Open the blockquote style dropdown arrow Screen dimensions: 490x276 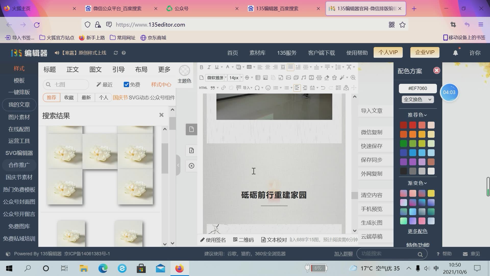click(217, 88)
